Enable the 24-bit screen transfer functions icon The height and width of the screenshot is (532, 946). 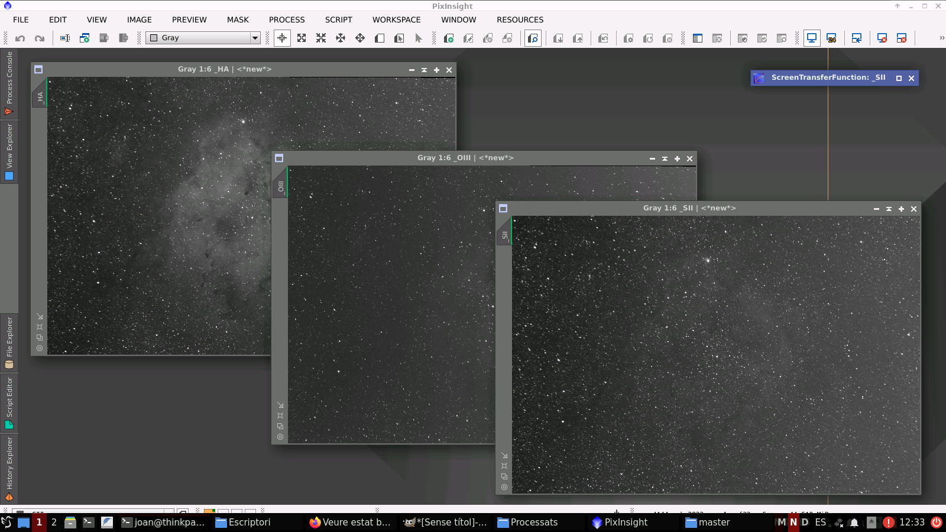point(832,38)
